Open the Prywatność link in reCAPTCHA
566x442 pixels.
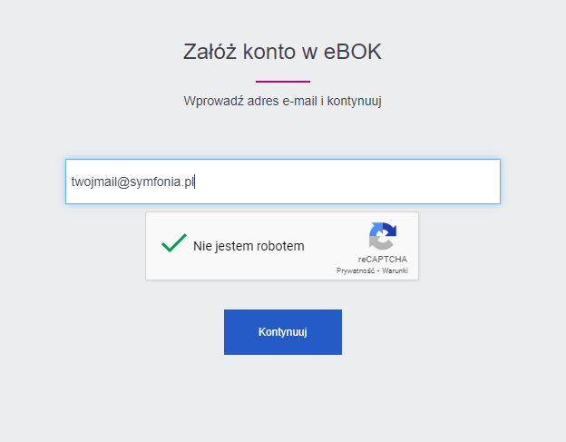(x=356, y=270)
